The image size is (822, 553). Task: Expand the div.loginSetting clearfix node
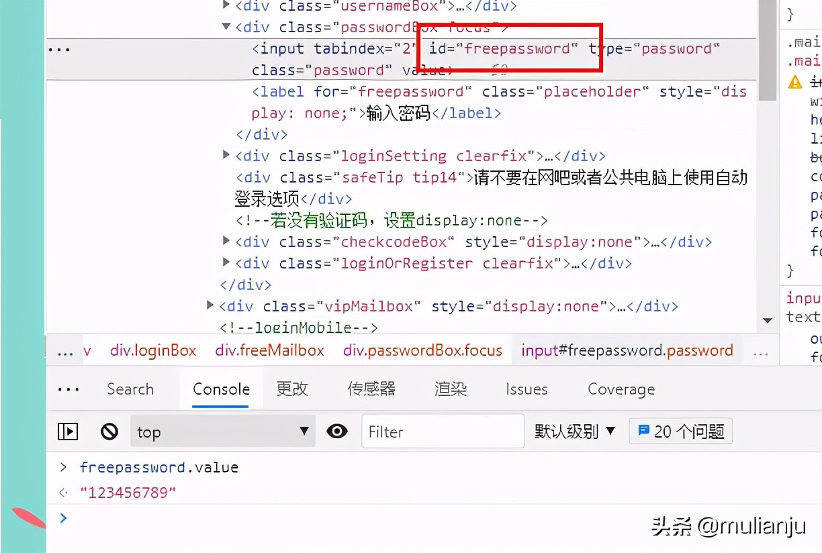(226, 155)
